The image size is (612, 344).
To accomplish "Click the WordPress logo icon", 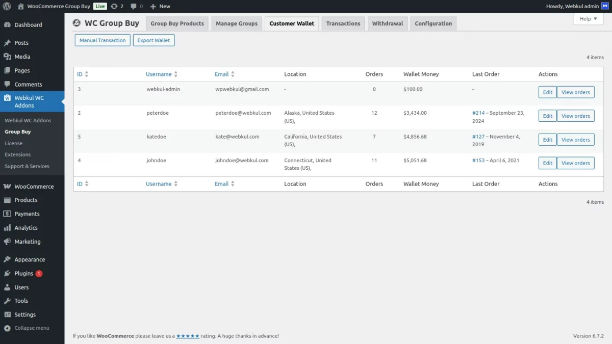I will click(x=7, y=6).
